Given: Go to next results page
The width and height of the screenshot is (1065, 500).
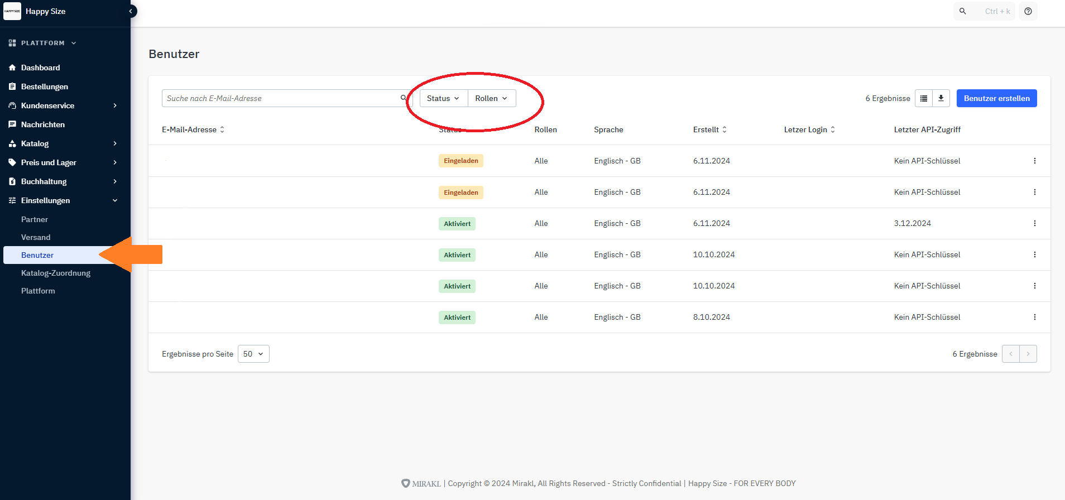Looking at the screenshot, I should pos(1028,354).
